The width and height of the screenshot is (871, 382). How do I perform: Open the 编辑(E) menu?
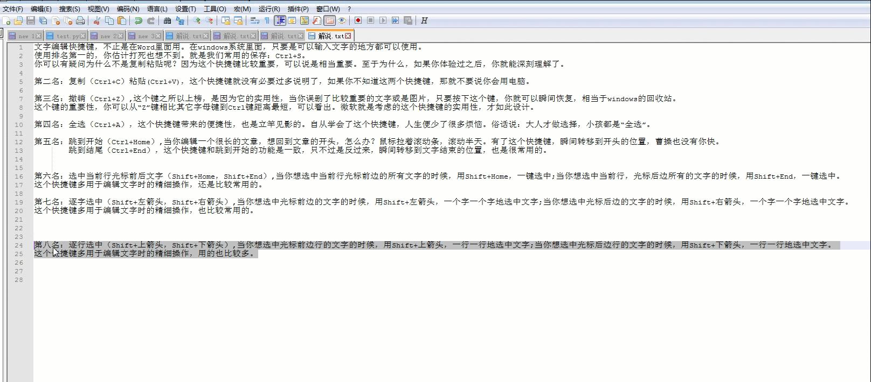coord(41,9)
